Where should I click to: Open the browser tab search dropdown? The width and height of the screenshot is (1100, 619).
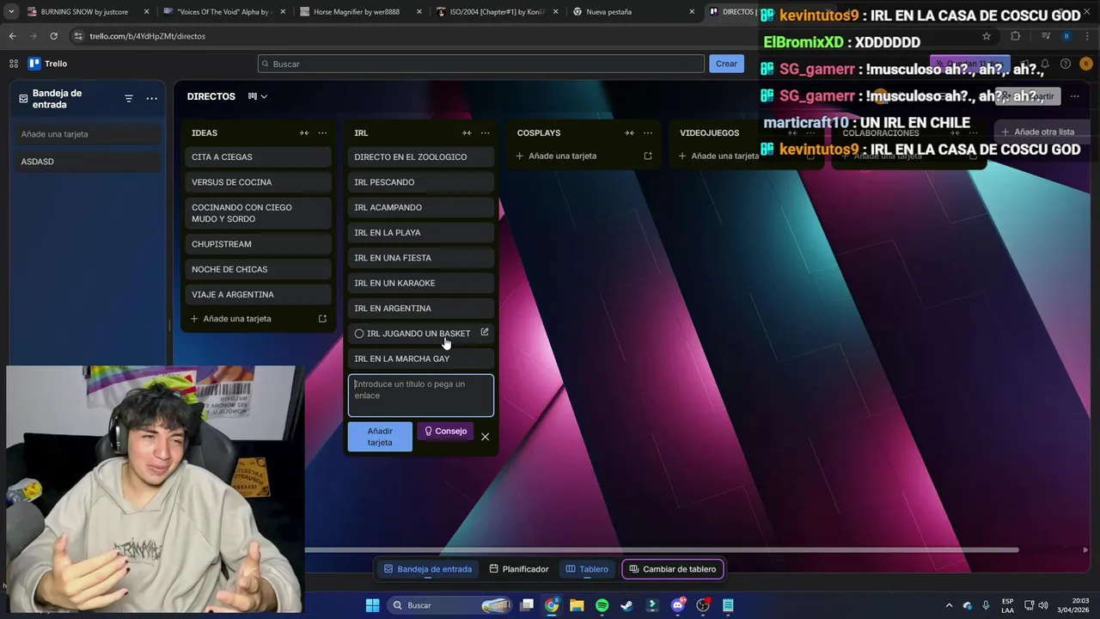pyautogui.click(x=11, y=12)
